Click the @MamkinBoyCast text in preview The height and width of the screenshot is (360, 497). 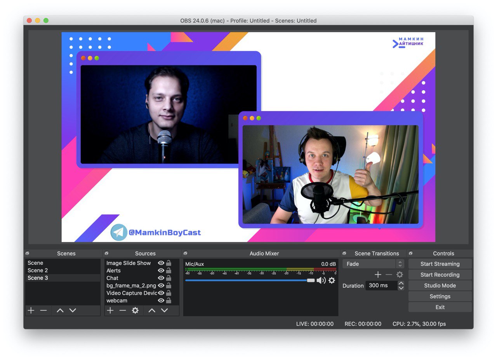point(165,233)
